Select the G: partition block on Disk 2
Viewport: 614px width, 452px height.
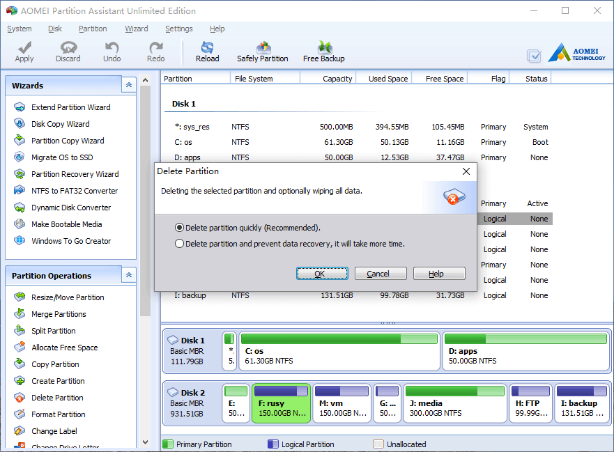(x=387, y=403)
